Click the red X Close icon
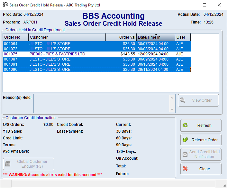The width and height of the screenshot is (227, 188). (x=185, y=169)
